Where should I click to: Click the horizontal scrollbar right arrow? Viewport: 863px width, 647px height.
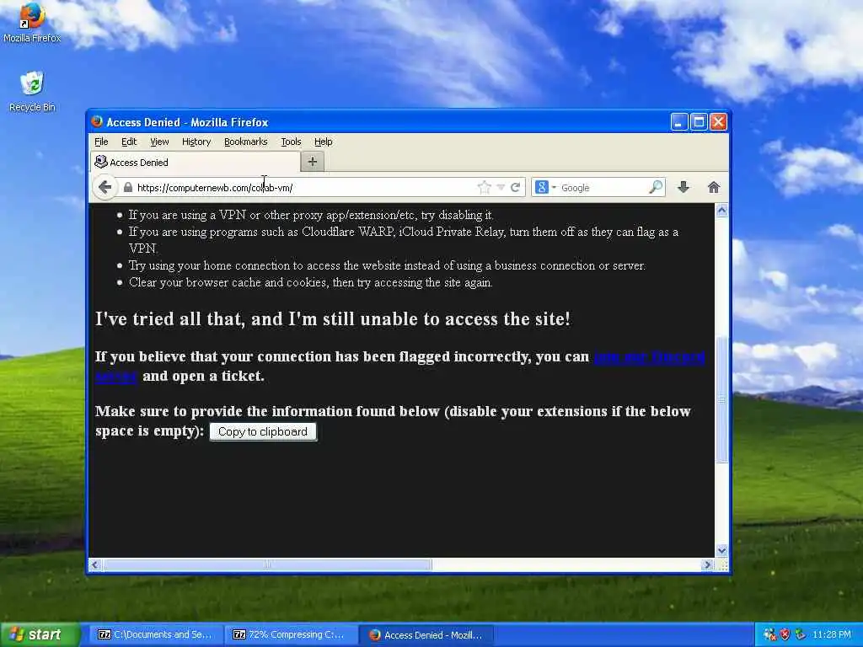click(707, 564)
